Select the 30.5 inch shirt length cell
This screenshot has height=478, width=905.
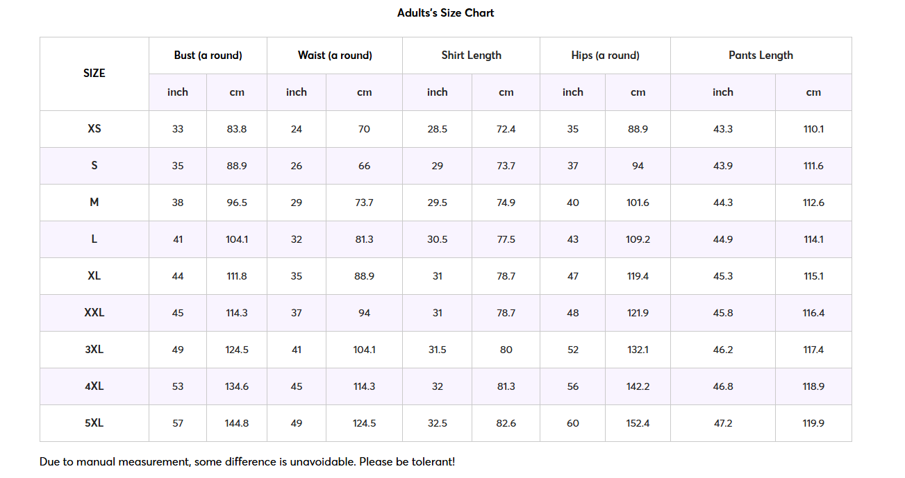[x=437, y=239]
